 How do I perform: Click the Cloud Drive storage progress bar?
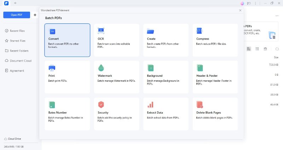21,143
